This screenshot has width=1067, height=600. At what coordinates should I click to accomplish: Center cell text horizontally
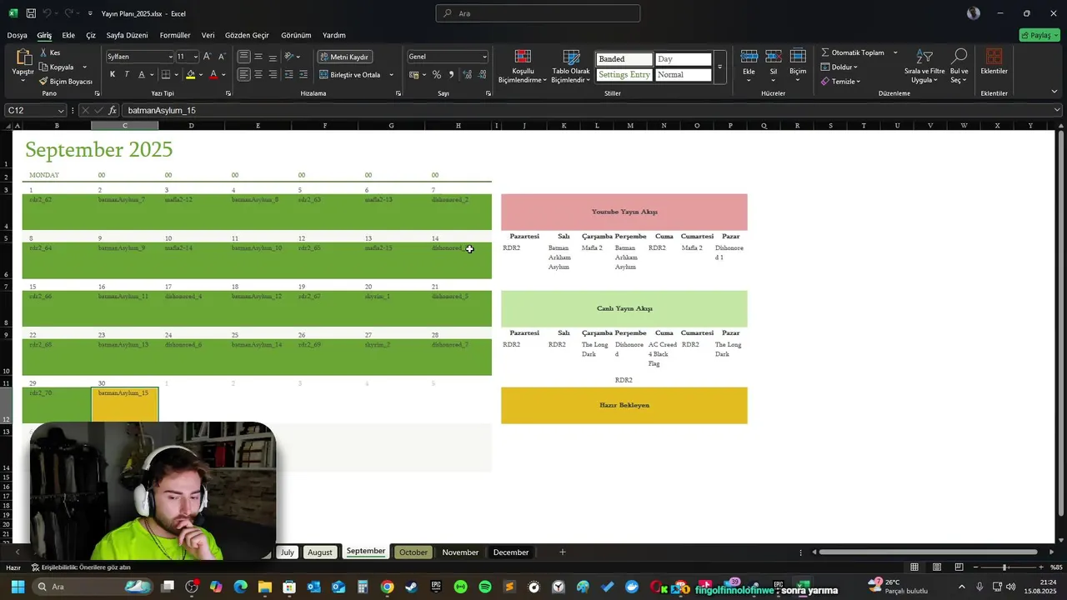(x=258, y=74)
